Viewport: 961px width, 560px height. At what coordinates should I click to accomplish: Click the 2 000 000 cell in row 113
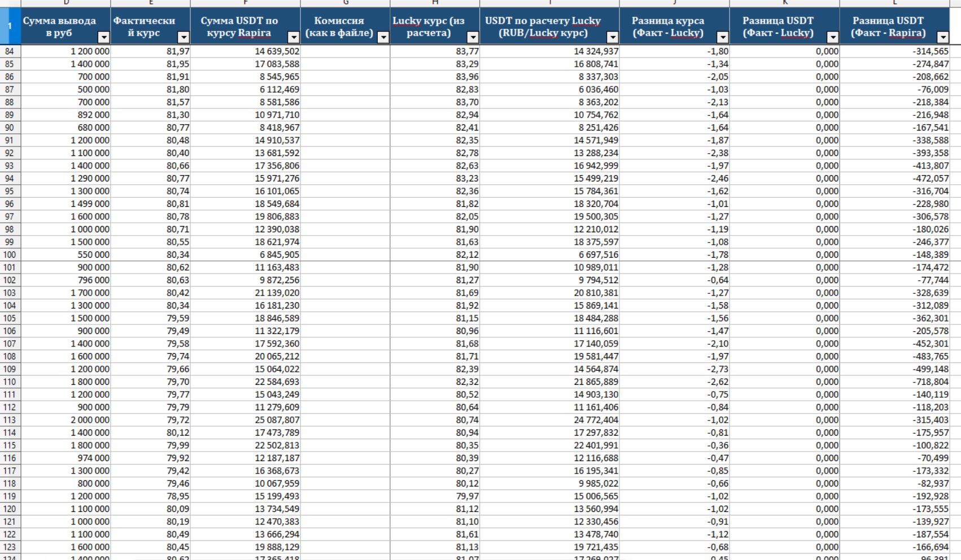point(66,420)
